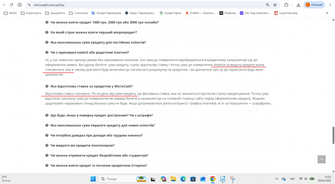This screenshot has height=184, width=335.
Task: Open Microsoft Edge from the taskbar
Action: click(183, 179)
